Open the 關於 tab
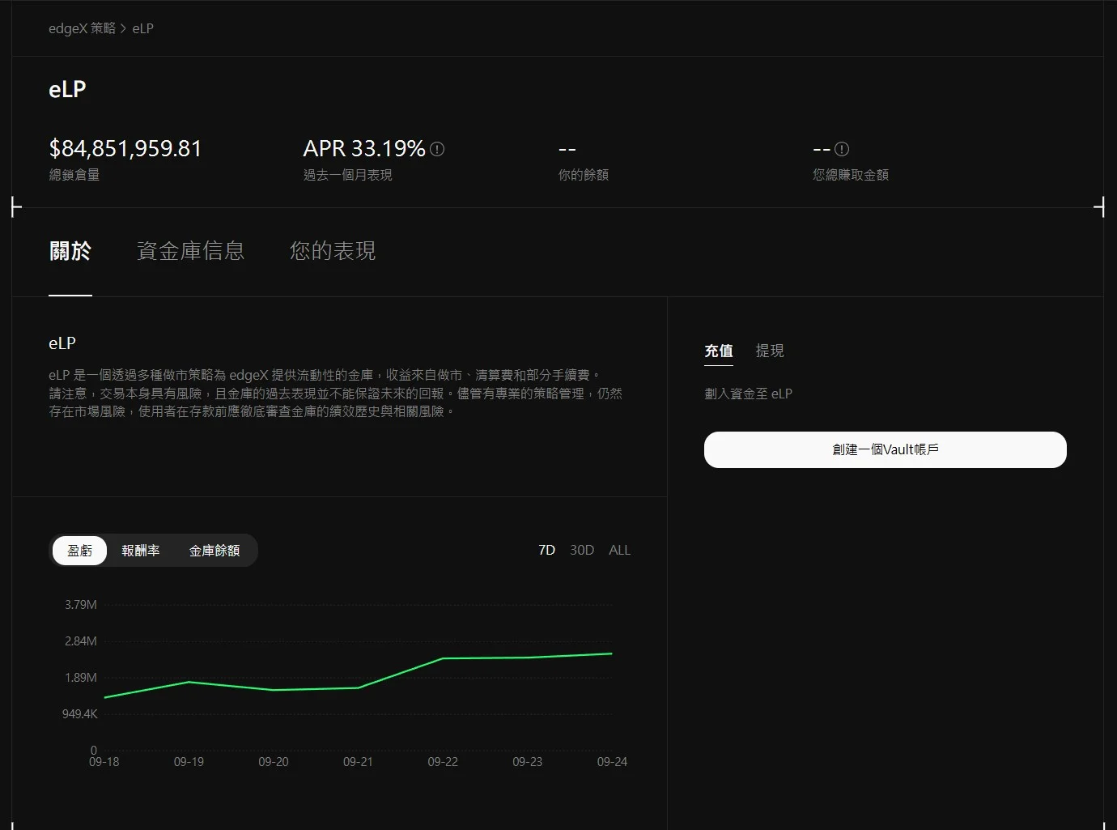 70,251
